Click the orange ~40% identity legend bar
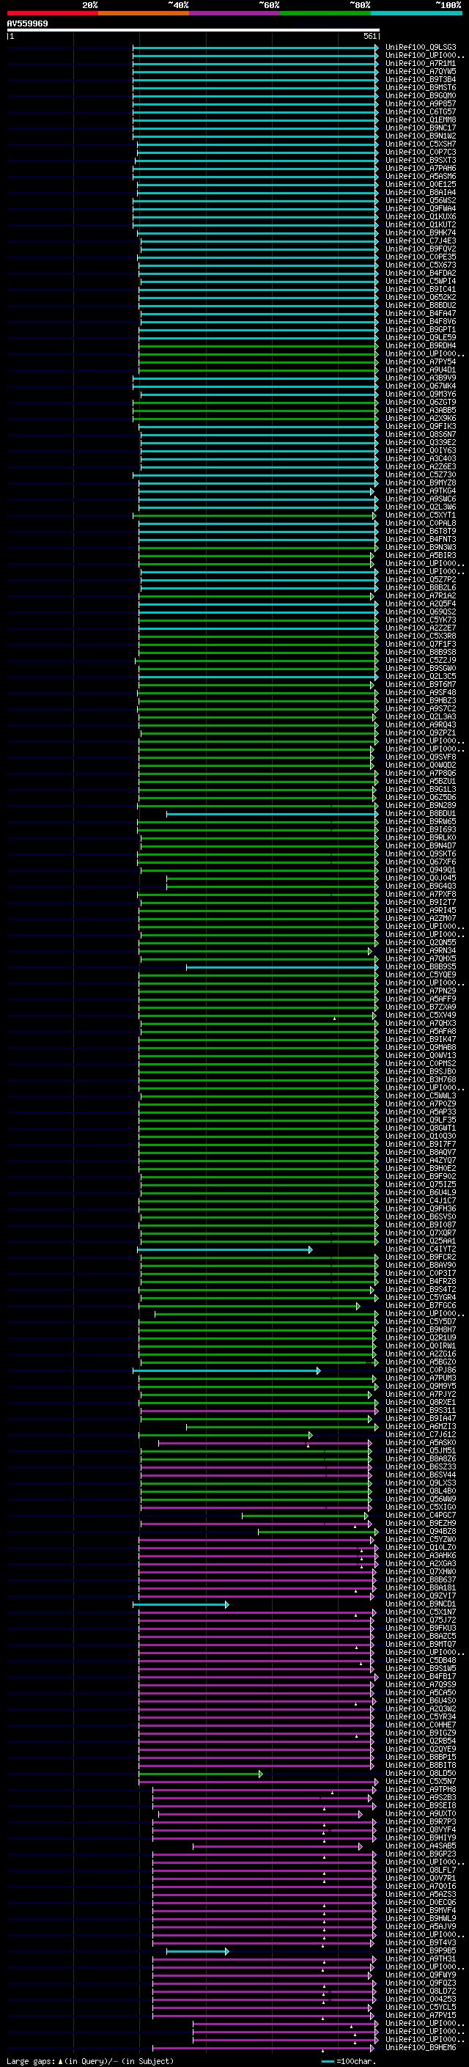This screenshot has width=469, height=2067. click(x=144, y=14)
